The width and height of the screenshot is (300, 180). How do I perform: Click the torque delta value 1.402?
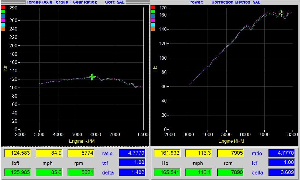(x=132, y=173)
